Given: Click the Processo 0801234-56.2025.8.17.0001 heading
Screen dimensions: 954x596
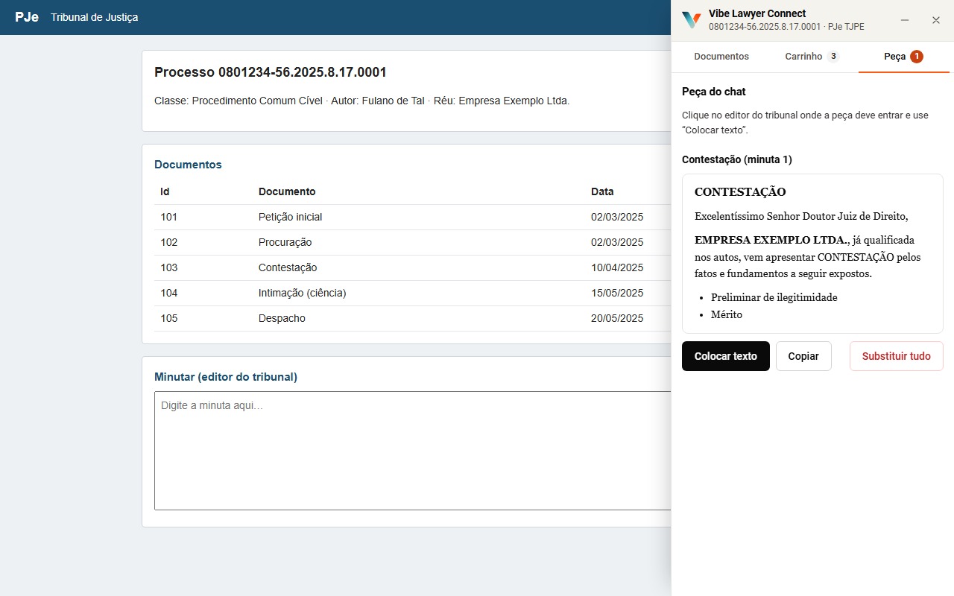Looking at the screenshot, I should pyautogui.click(x=271, y=72).
